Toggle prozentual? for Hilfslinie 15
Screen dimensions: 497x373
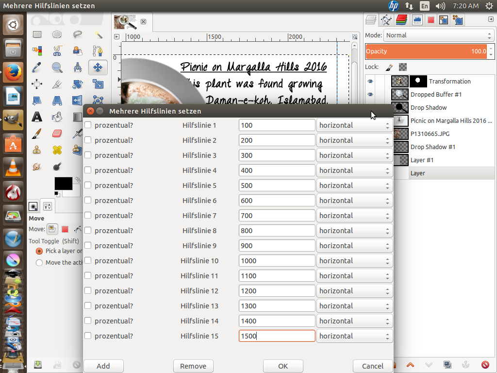[88, 336]
